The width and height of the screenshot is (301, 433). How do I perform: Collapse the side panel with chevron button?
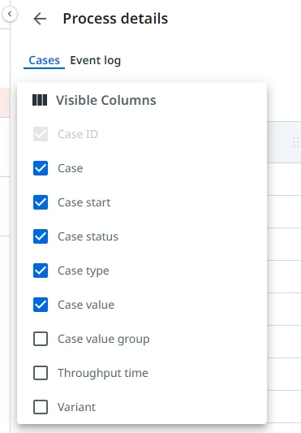click(x=10, y=14)
